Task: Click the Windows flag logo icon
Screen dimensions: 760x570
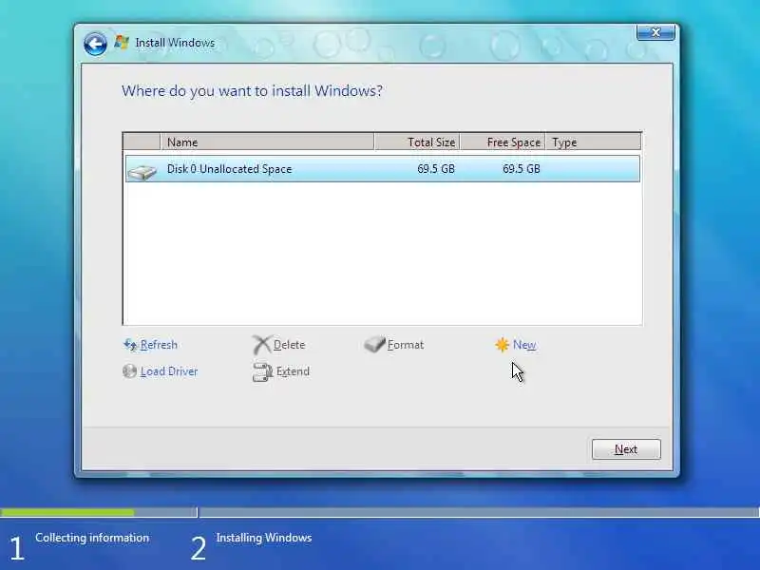Action: pyautogui.click(x=122, y=43)
